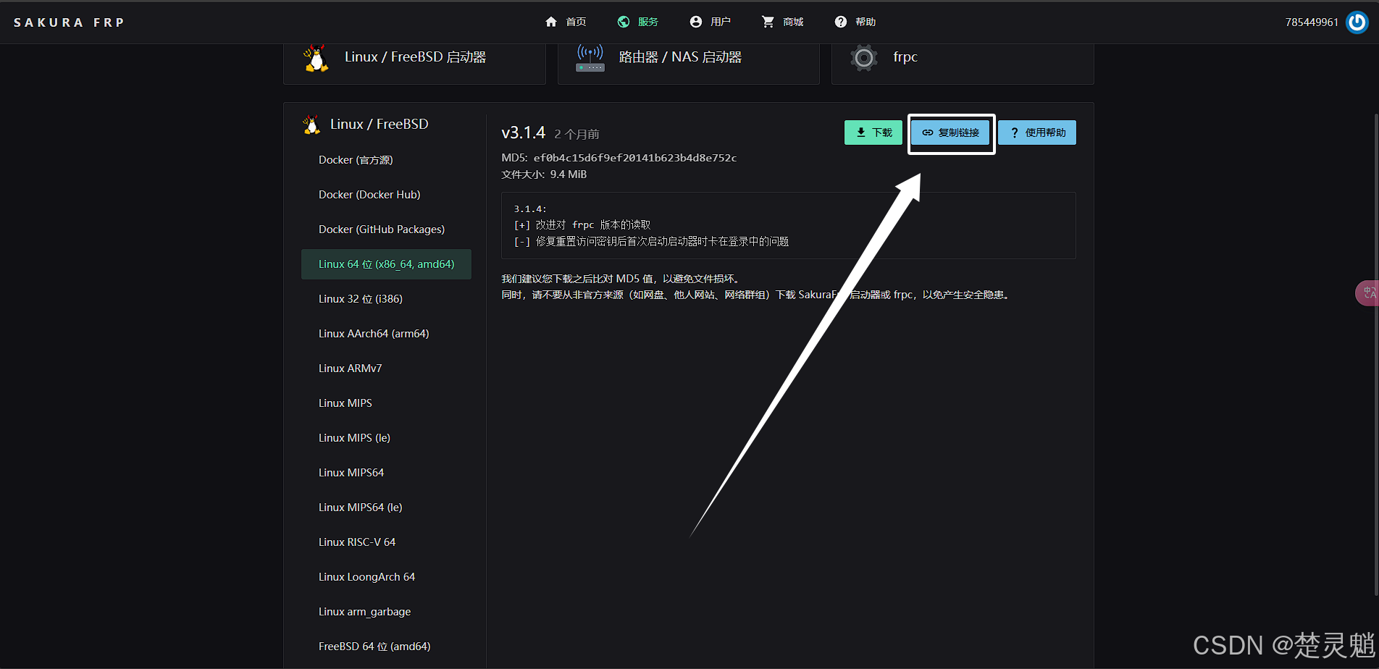
Task: Select the plain Linux MIPS64 entry
Action: (x=386, y=473)
